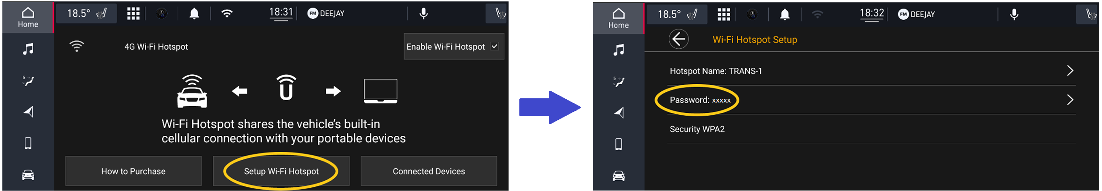The image size is (1102, 191).
Task: Open Setup Wi-Fi Hotspot button
Action: click(281, 171)
